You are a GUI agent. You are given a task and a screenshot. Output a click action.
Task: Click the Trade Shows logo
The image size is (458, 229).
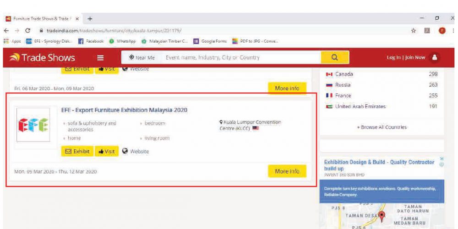tap(42, 58)
